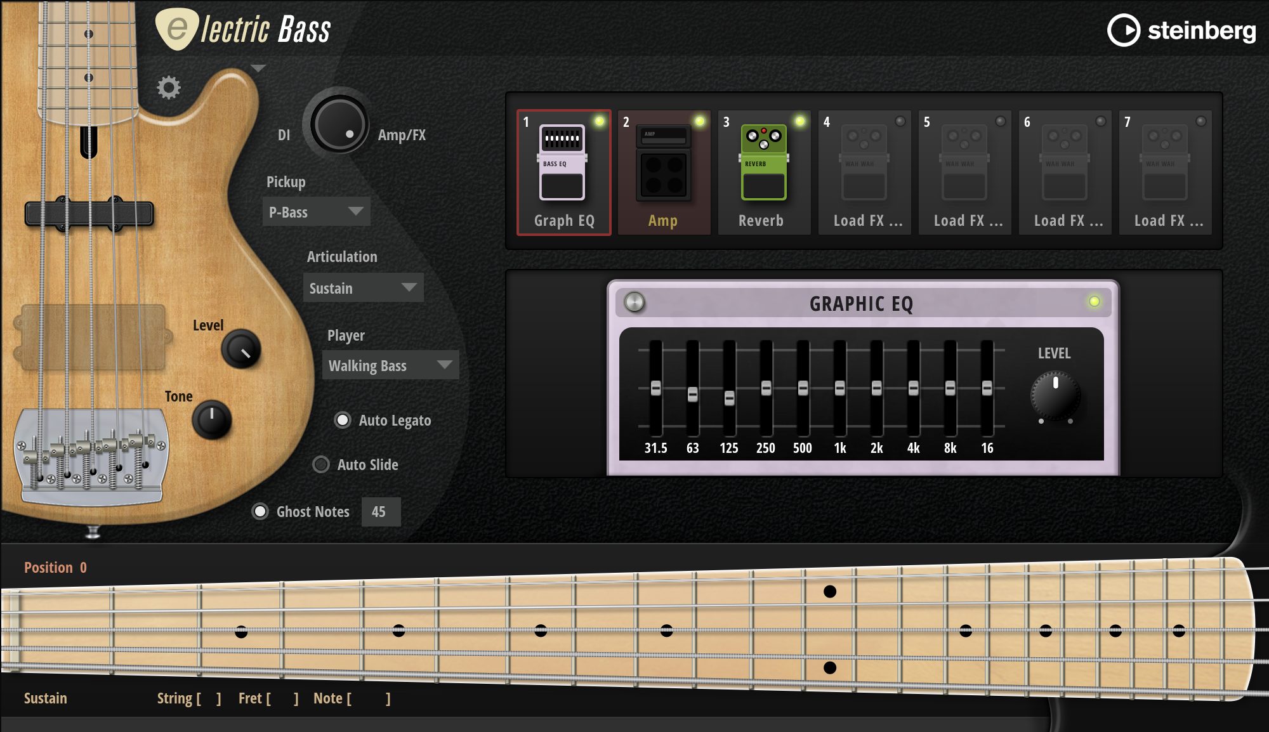Viewport: 1269px width, 732px height.
Task: Click the bass Tone knob
Action: [211, 419]
